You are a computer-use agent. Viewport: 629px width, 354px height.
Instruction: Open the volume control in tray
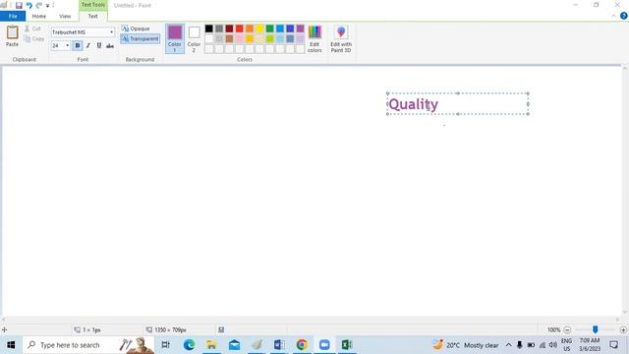point(553,345)
